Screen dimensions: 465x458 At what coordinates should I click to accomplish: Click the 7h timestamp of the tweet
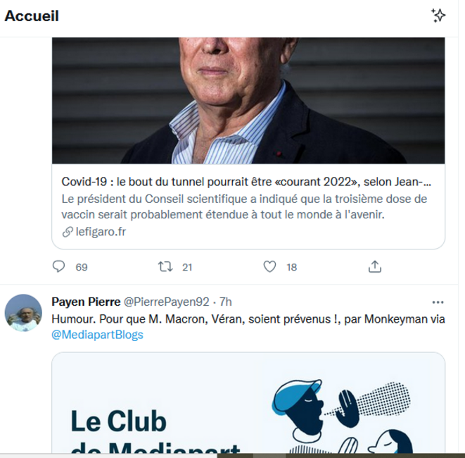(x=225, y=302)
